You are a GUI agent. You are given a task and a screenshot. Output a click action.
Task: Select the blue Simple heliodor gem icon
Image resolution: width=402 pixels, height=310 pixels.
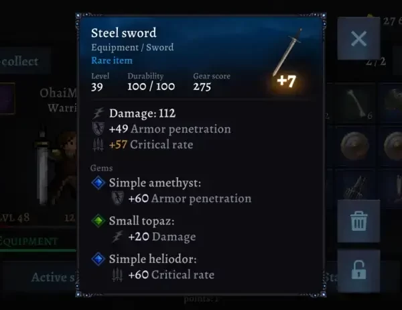(x=98, y=259)
